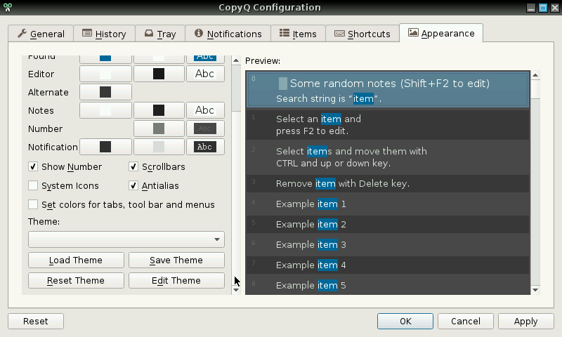Viewport: 562px width, 337px height.
Task: Click the Reset button at bottom left
Action: tap(36, 322)
